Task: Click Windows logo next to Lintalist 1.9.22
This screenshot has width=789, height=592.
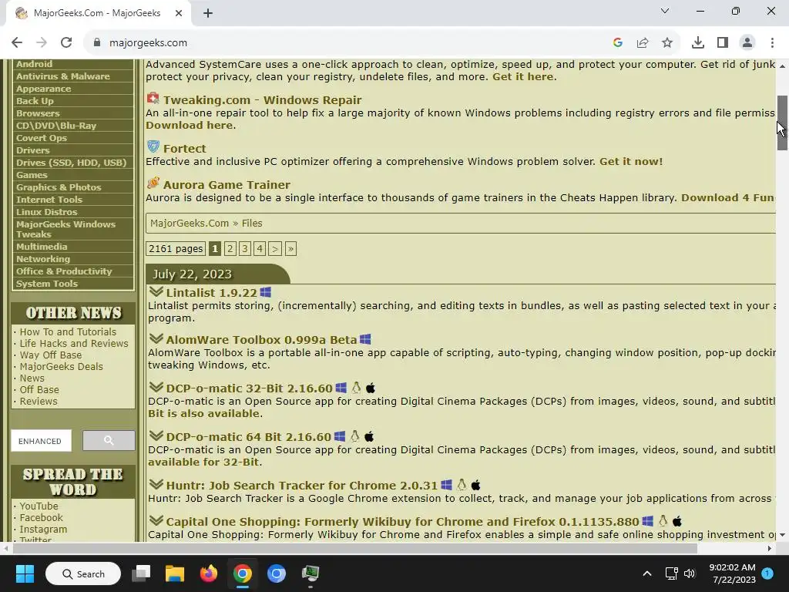Action: [x=266, y=292]
